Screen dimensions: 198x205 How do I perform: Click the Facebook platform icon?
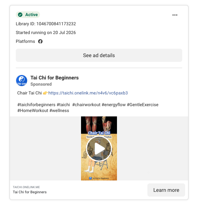tap(40, 41)
